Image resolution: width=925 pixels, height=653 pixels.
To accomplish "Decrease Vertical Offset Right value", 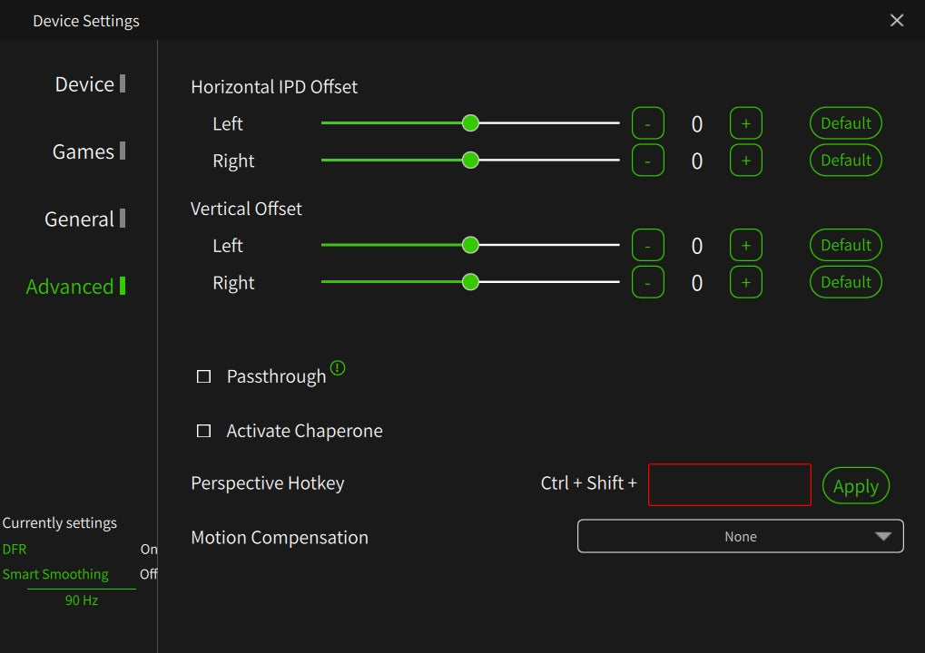I will click(x=647, y=282).
